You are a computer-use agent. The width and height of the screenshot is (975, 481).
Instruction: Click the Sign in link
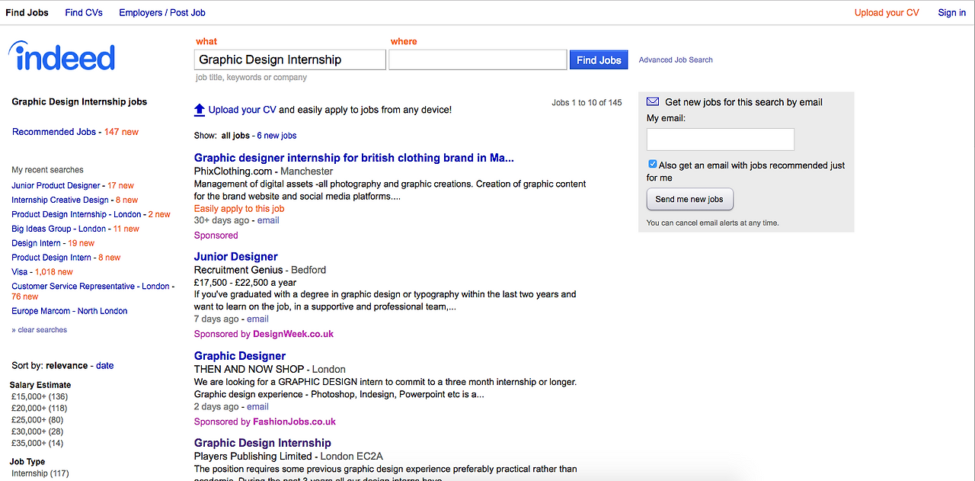click(952, 12)
